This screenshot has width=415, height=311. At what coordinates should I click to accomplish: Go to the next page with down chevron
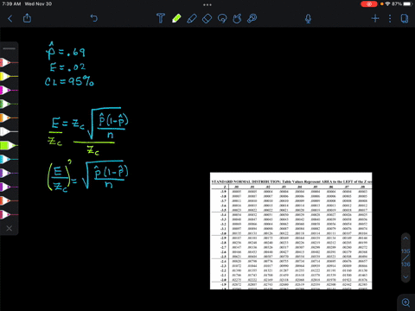click(405, 277)
